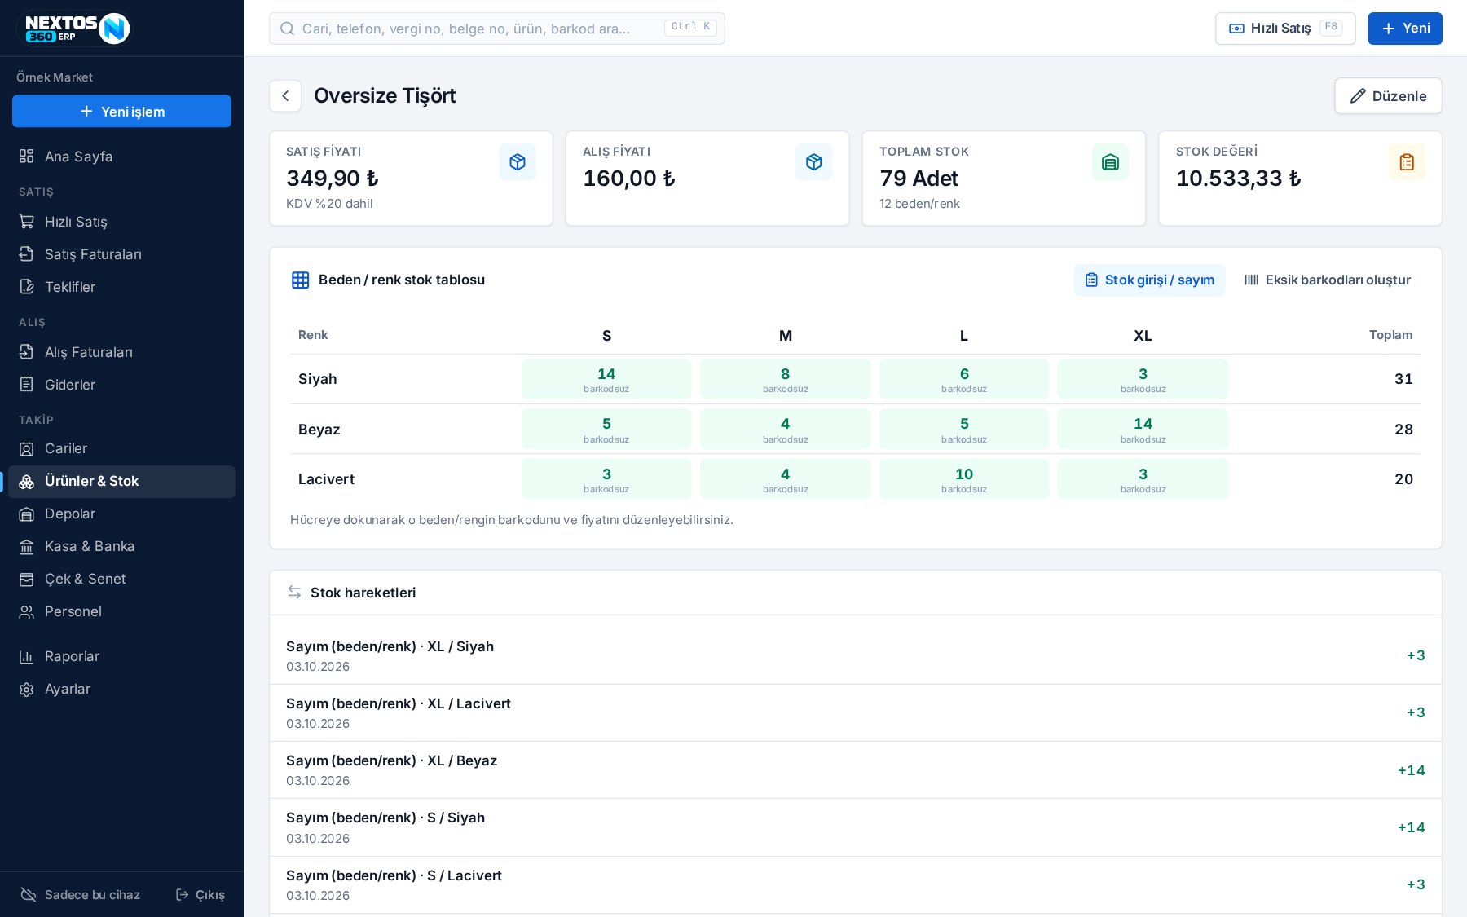Click the Sayım XL / Siyah movement row
Image resolution: width=1467 pixels, height=917 pixels.
[x=856, y=656]
